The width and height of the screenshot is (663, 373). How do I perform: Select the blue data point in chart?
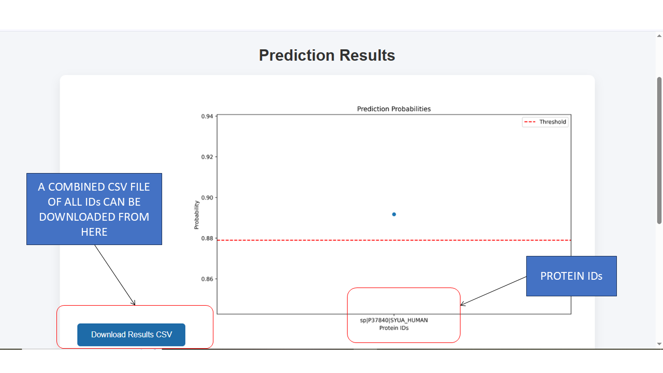tap(394, 214)
